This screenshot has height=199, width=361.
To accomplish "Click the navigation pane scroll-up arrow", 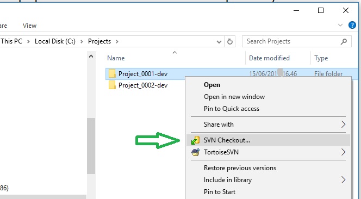I will (x=91, y=56).
